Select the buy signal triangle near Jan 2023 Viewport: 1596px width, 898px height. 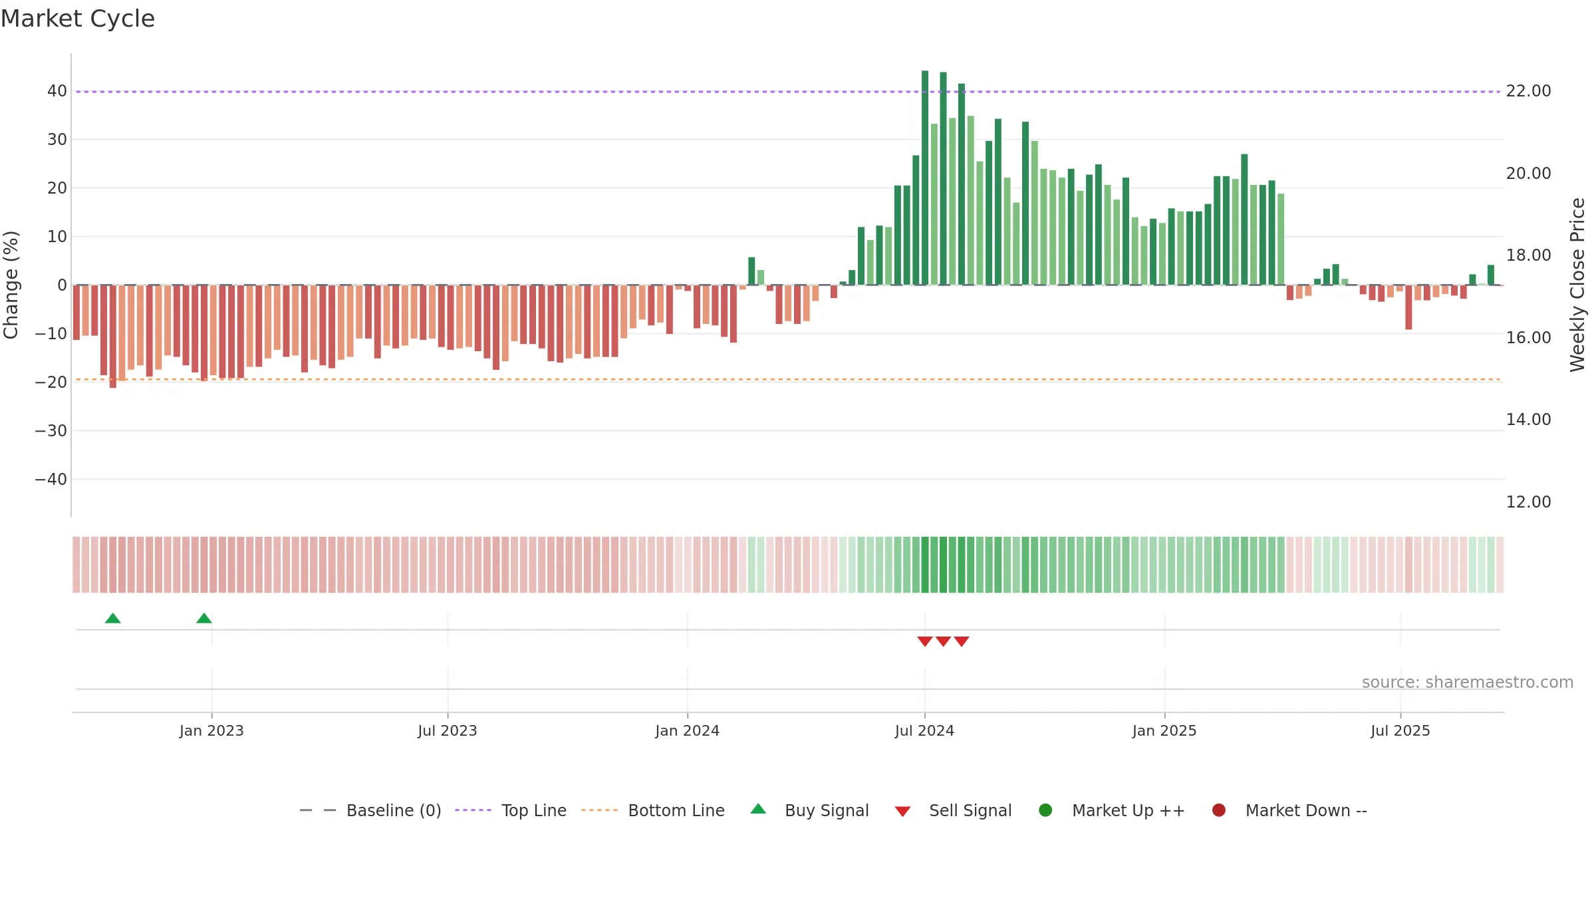pos(204,618)
